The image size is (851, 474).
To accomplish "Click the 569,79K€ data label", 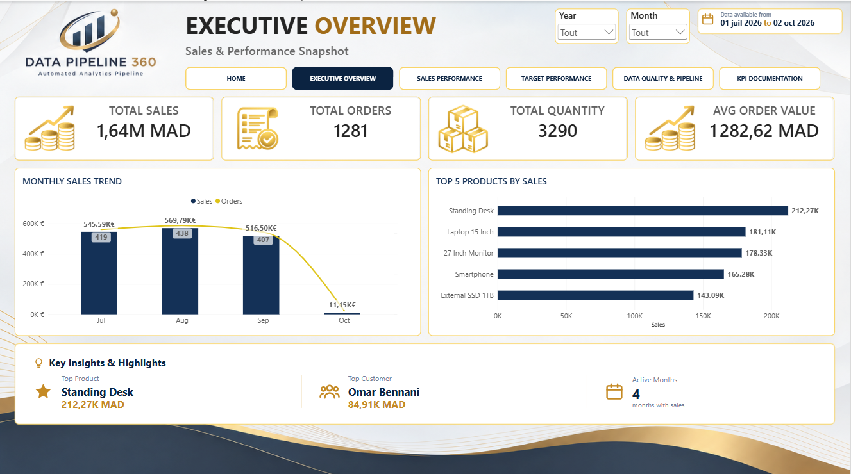I will [x=180, y=220].
